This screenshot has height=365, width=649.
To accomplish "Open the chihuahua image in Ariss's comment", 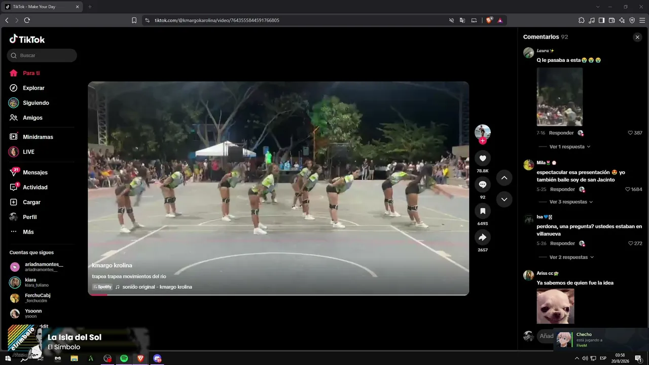I will (555, 306).
